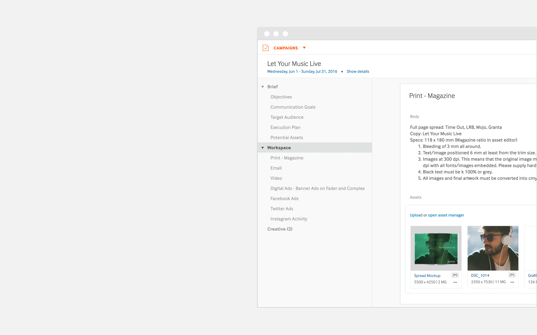Select Facebook Ads
Image resolution: width=537 pixels, height=335 pixels.
click(285, 199)
